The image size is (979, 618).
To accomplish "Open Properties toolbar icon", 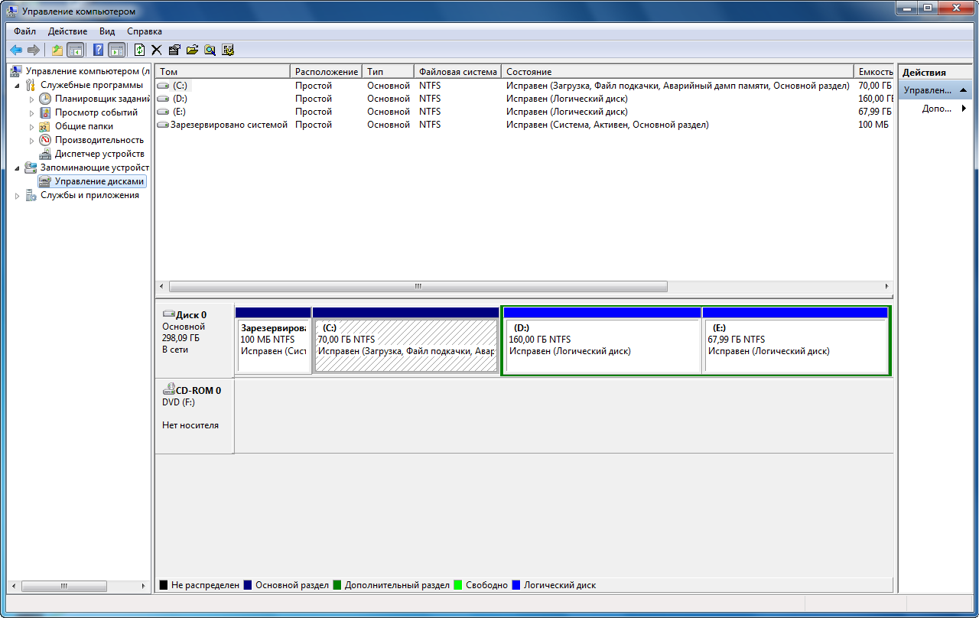I will click(174, 50).
